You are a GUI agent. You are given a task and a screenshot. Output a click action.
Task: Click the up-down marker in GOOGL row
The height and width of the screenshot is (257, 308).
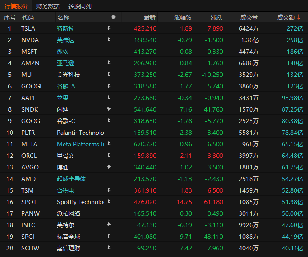[x=109, y=86]
